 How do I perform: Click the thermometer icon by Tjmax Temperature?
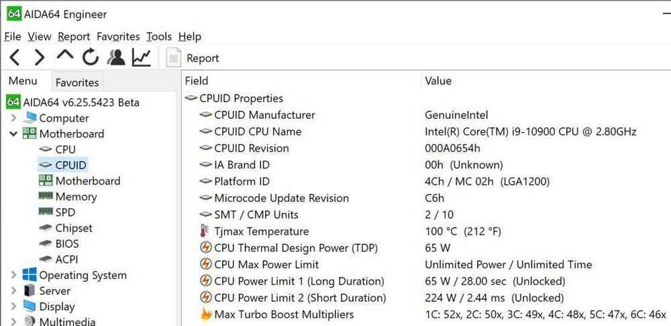tap(204, 231)
